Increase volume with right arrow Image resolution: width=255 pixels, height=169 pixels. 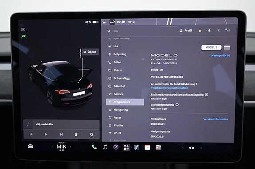coord(201,148)
